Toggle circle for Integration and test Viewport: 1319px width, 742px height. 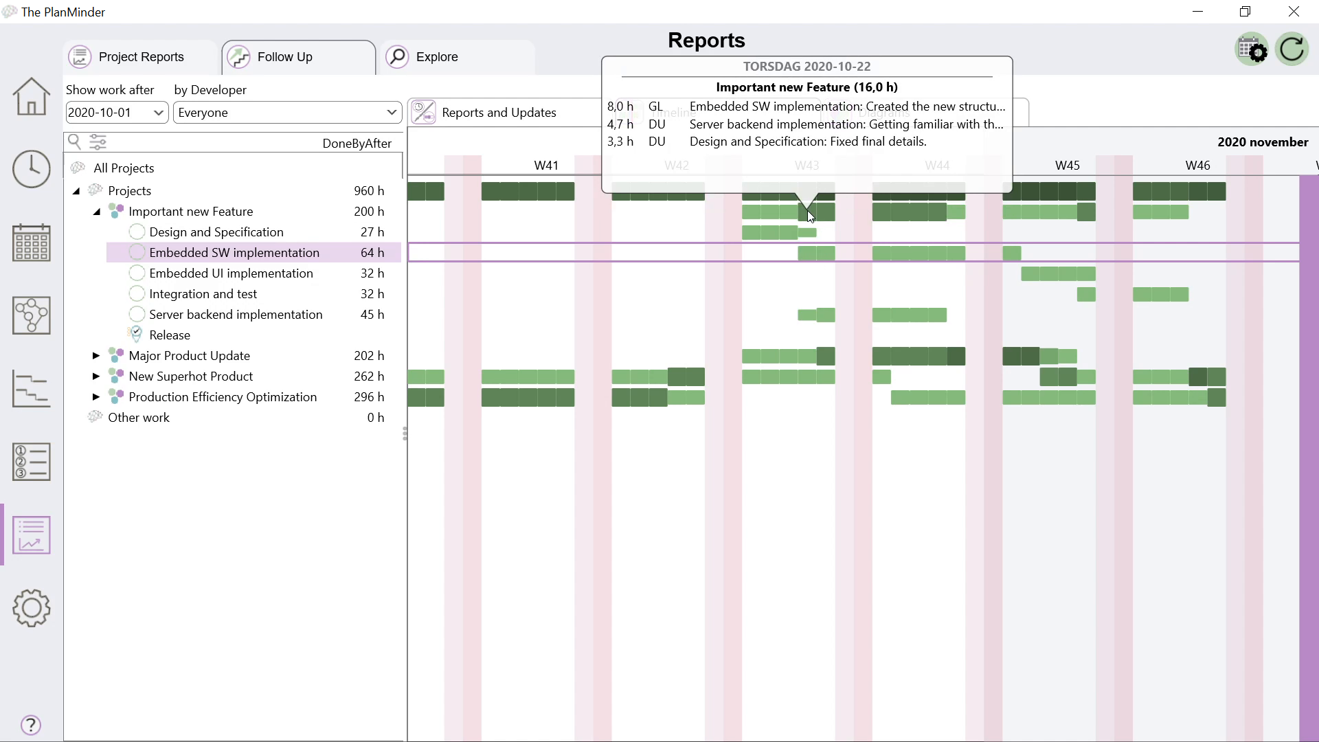[x=137, y=294]
